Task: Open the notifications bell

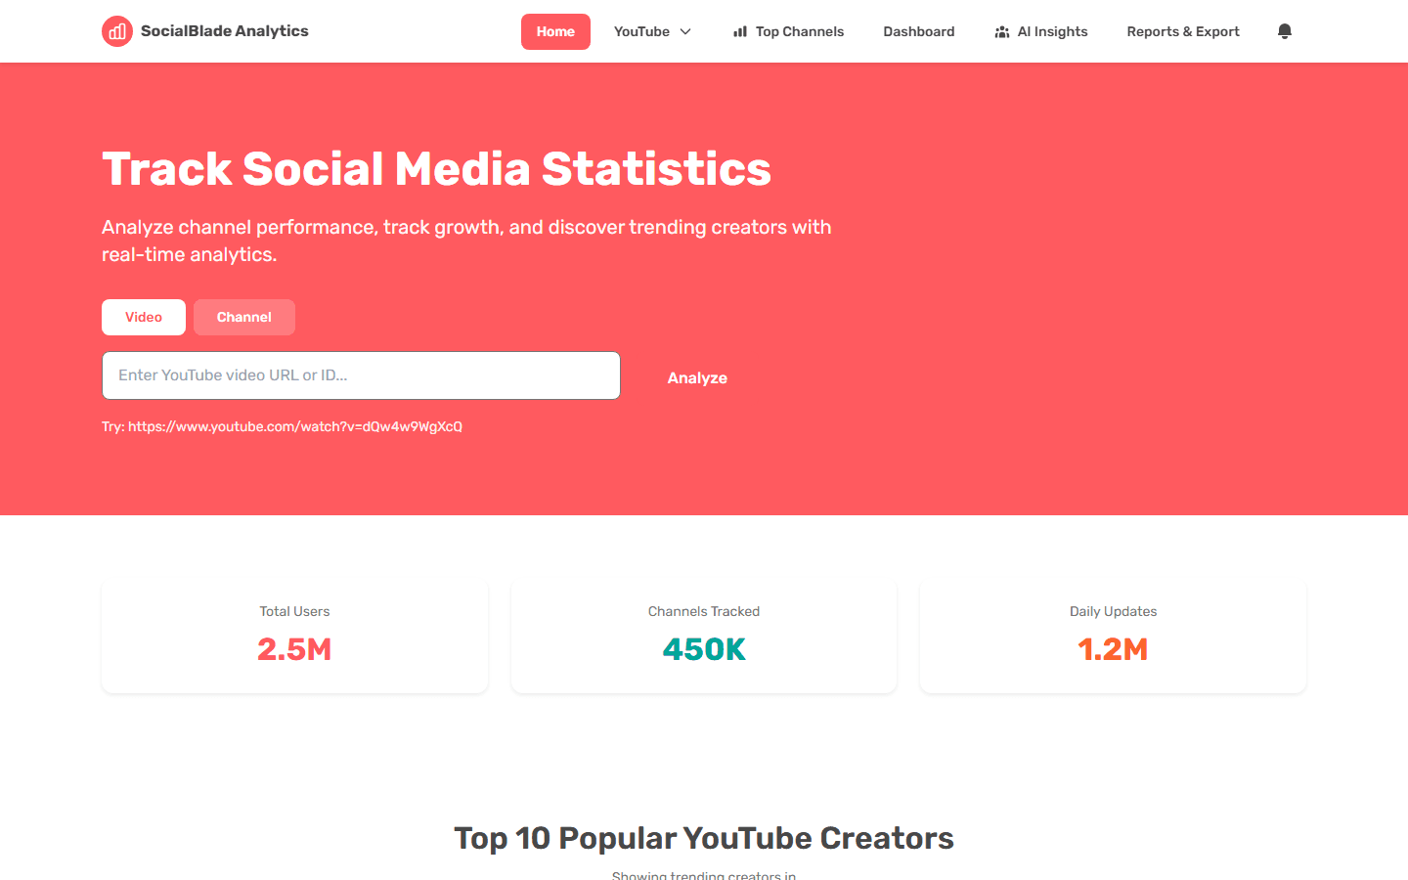Action: [x=1284, y=30]
